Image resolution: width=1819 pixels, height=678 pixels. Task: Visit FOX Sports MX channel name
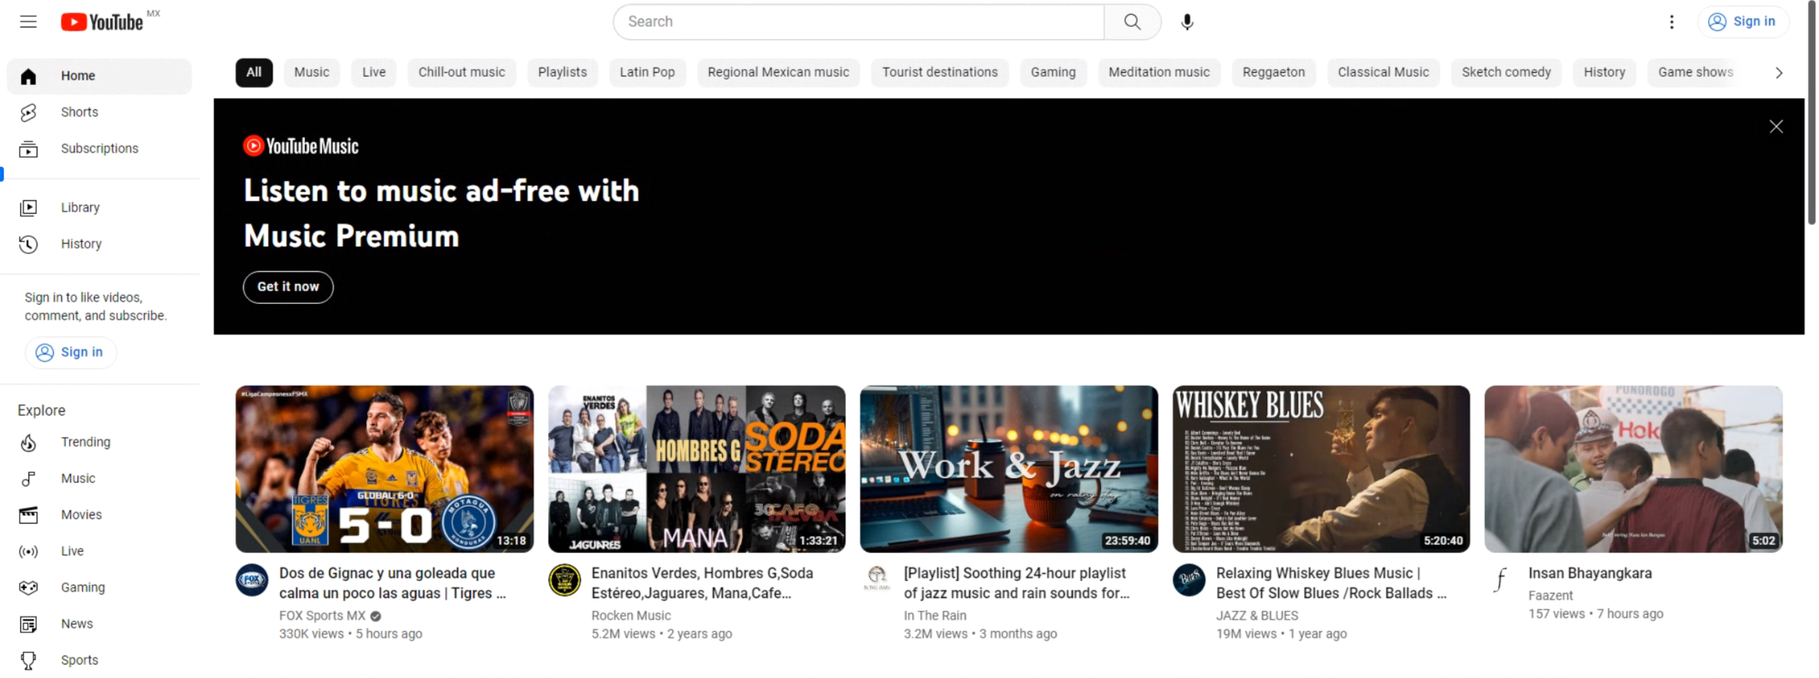point(322,615)
